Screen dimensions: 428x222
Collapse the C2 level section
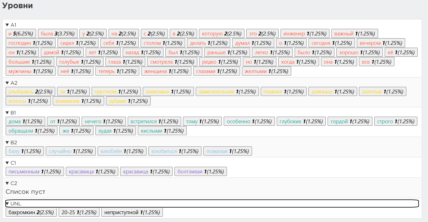tap(11, 183)
